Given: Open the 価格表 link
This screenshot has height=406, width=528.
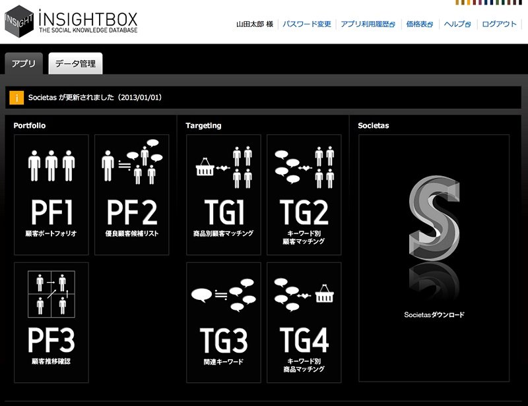Looking at the screenshot, I should [420, 24].
